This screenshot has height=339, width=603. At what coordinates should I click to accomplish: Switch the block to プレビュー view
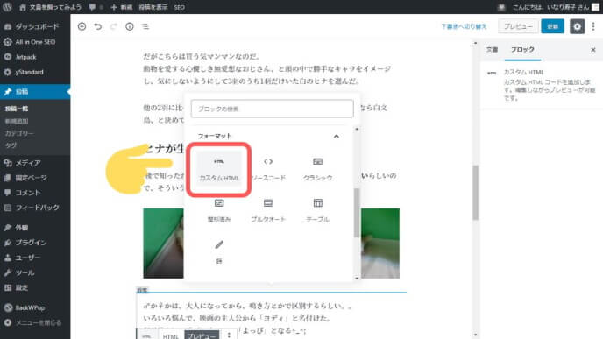click(x=202, y=335)
